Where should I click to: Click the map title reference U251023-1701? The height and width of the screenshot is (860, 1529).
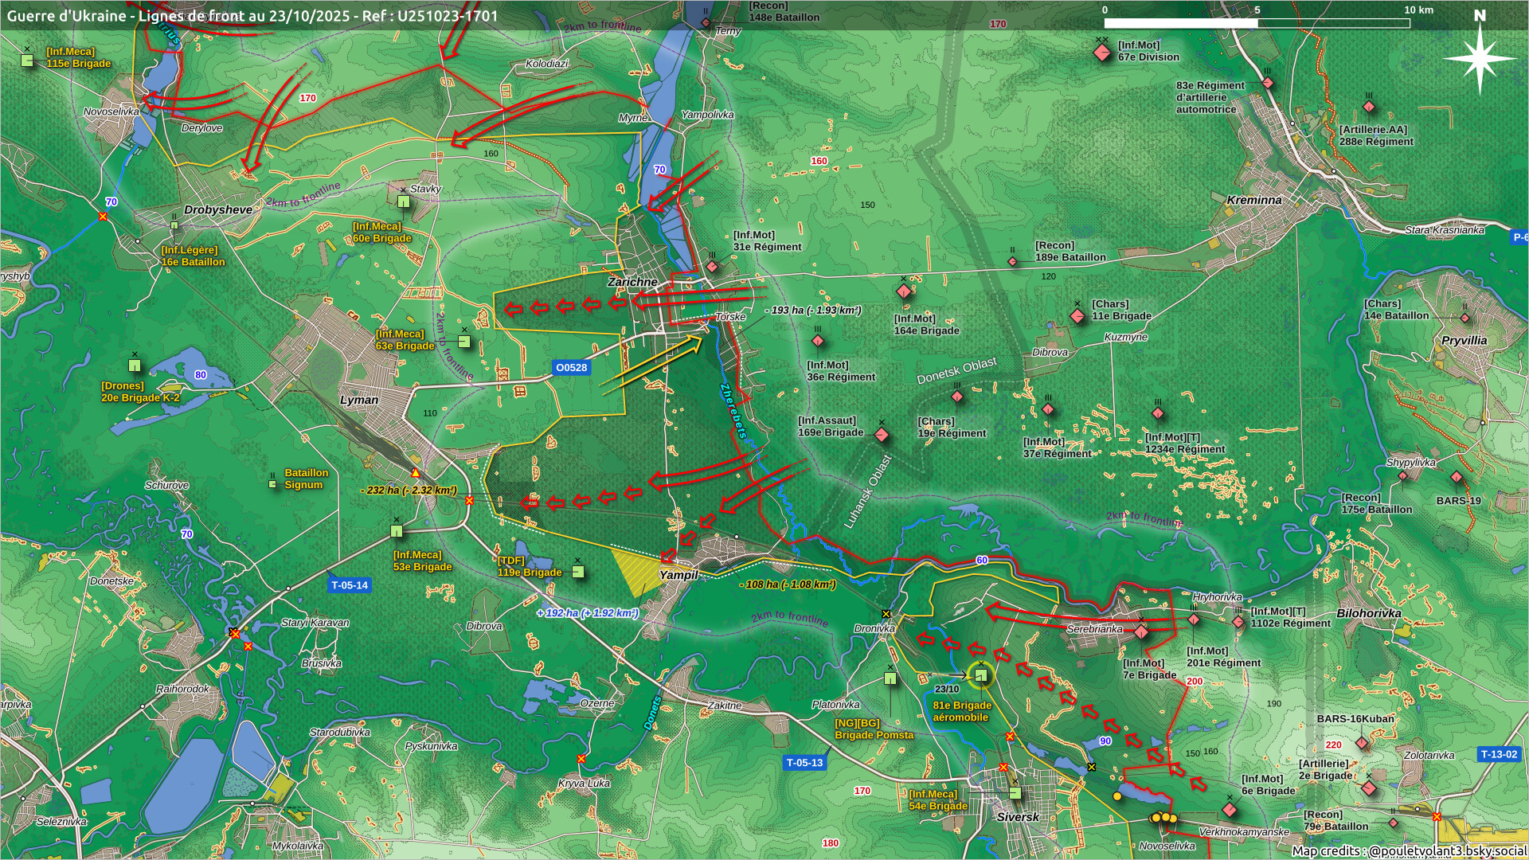pos(448,16)
